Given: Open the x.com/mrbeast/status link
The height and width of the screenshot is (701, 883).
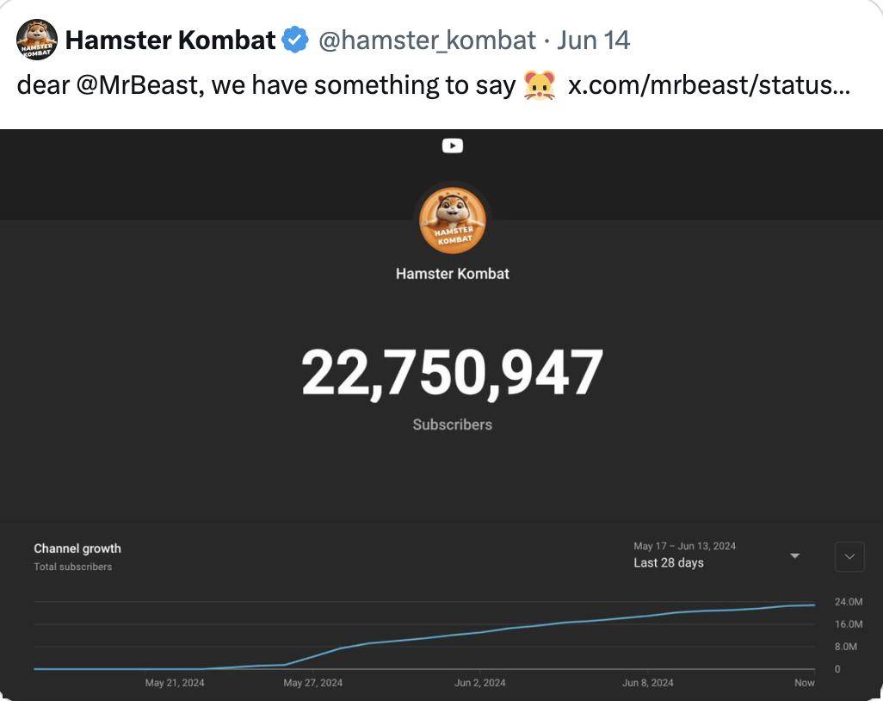Looking at the screenshot, I should [x=708, y=85].
